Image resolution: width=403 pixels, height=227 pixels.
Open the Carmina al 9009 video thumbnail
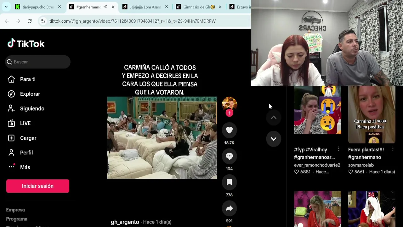pos(372,114)
